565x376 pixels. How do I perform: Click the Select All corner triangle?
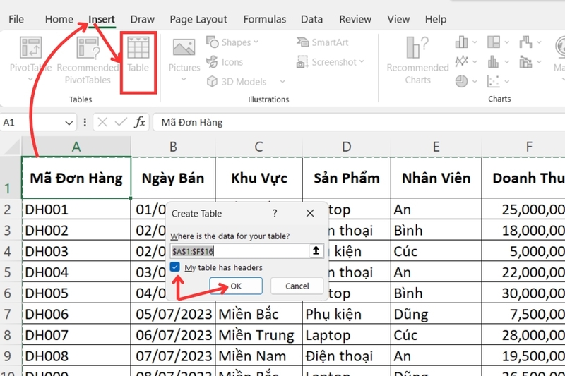click(11, 147)
